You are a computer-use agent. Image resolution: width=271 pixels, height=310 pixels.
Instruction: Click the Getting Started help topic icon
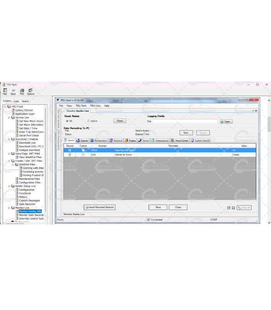click(x=13, y=110)
